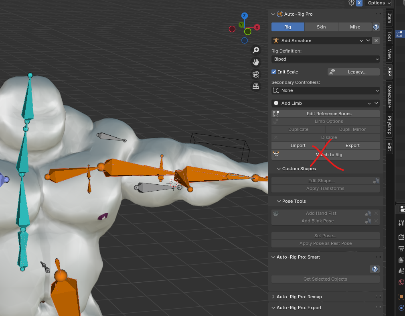Open the Edit sidebar tab
Image resolution: width=405 pixels, height=316 pixels.
389,147
